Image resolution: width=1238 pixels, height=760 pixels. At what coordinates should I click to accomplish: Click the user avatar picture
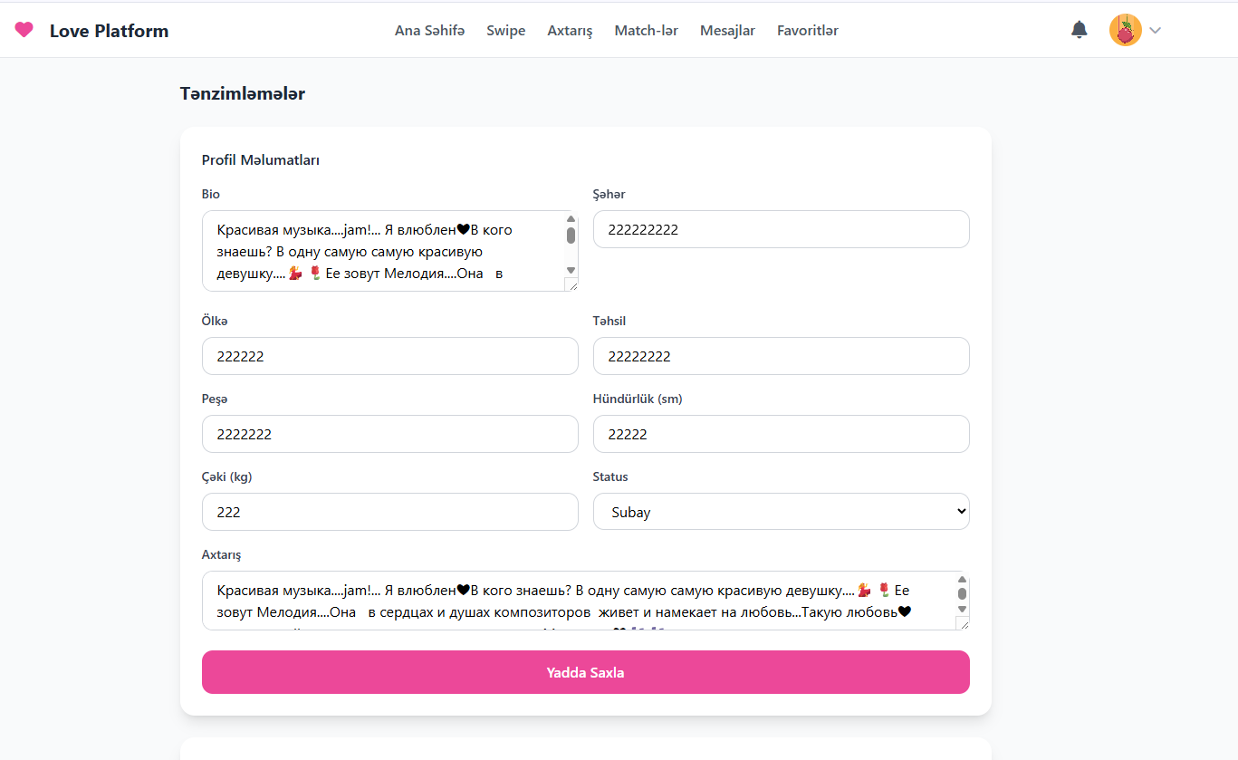coord(1125,31)
